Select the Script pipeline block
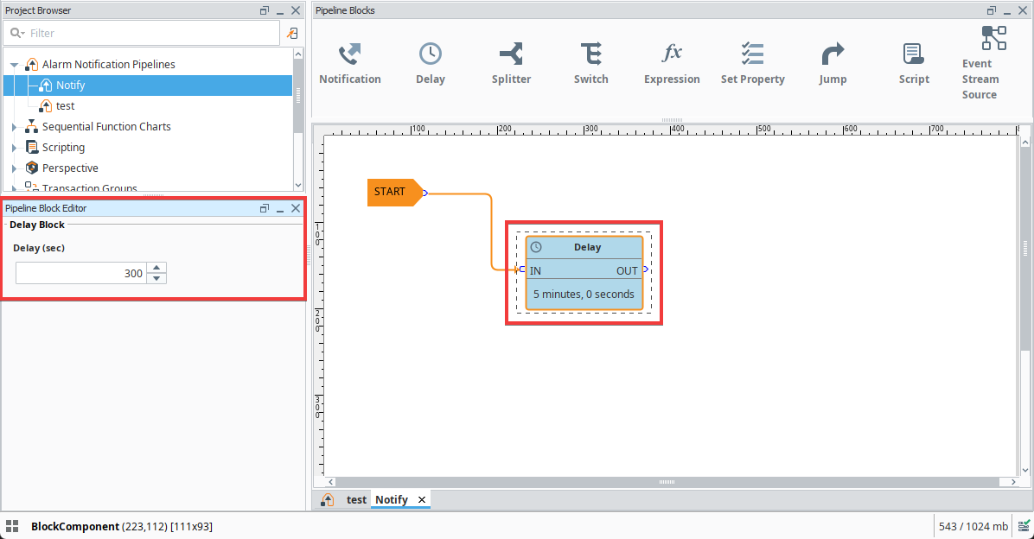1034x539 pixels. click(914, 64)
